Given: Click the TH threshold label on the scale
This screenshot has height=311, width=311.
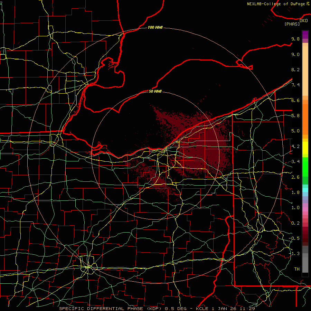Looking at the screenshot, I should 297,269.
